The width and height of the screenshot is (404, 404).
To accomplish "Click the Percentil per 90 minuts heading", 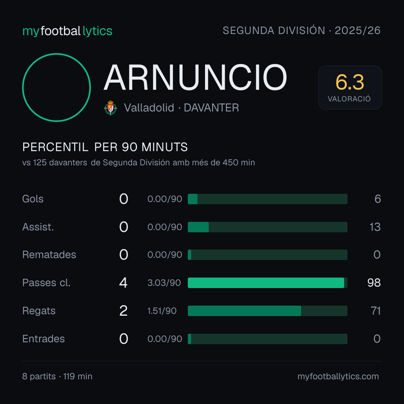I will pos(105,147).
